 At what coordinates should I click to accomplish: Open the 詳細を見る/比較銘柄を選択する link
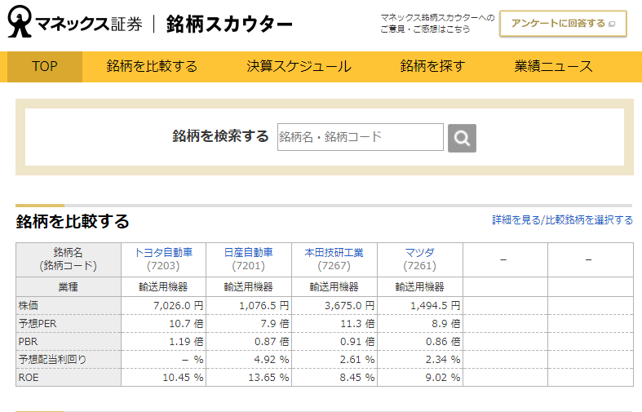(562, 220)
